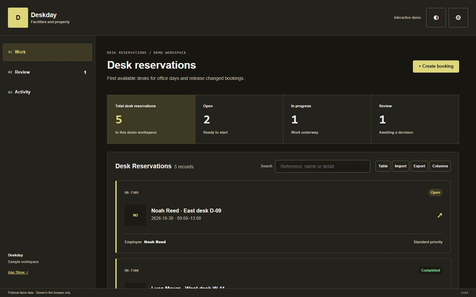This screenshot has height=297, width=476.
Task: Click the Export button
Action: pyautogui.click(x=419, y=166)
